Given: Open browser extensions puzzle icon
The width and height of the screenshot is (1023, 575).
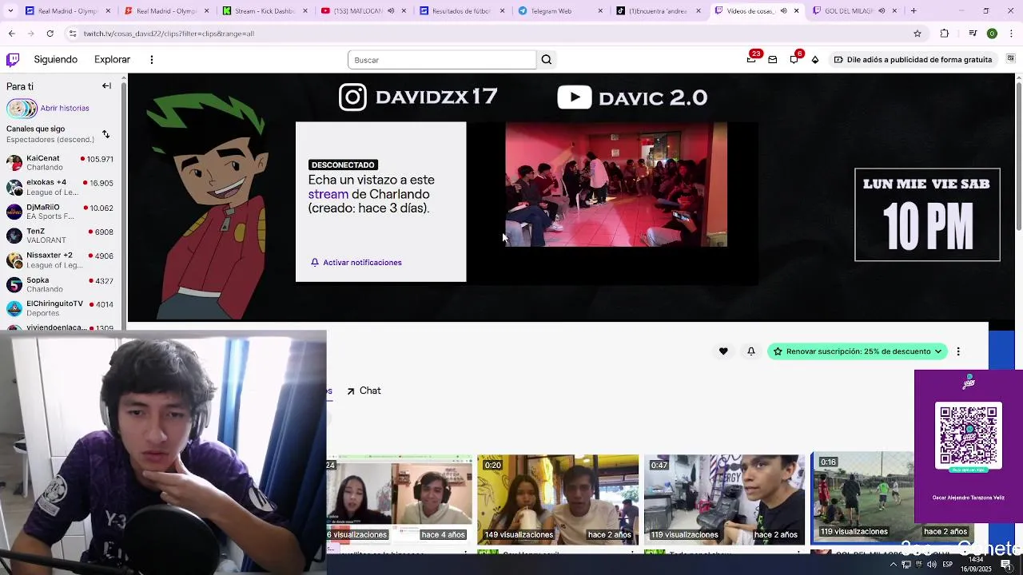Looking at the screenshot, I should coord(945,34).
